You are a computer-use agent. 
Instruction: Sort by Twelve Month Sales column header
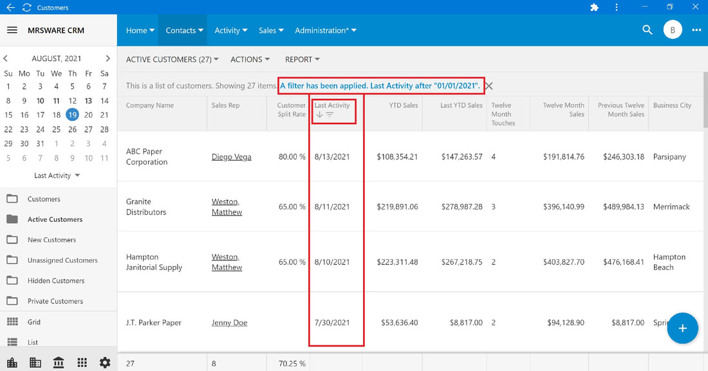coord(564,110)
